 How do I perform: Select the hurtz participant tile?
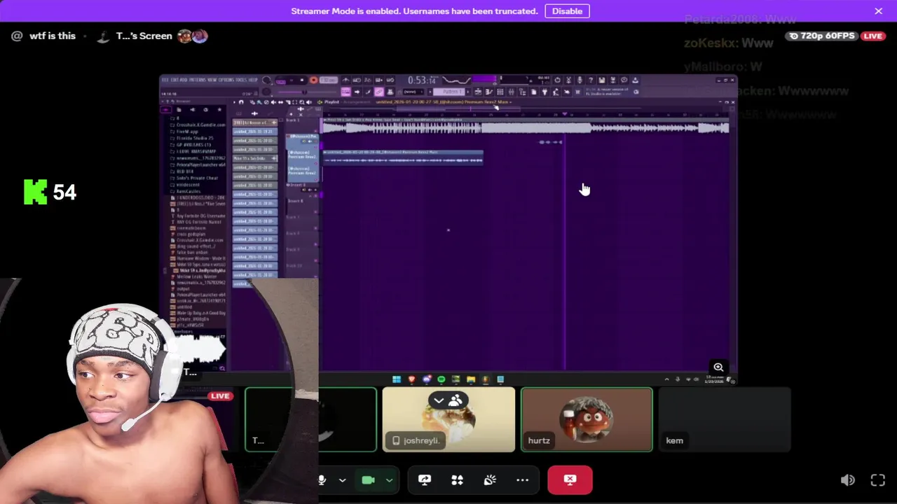587,419
